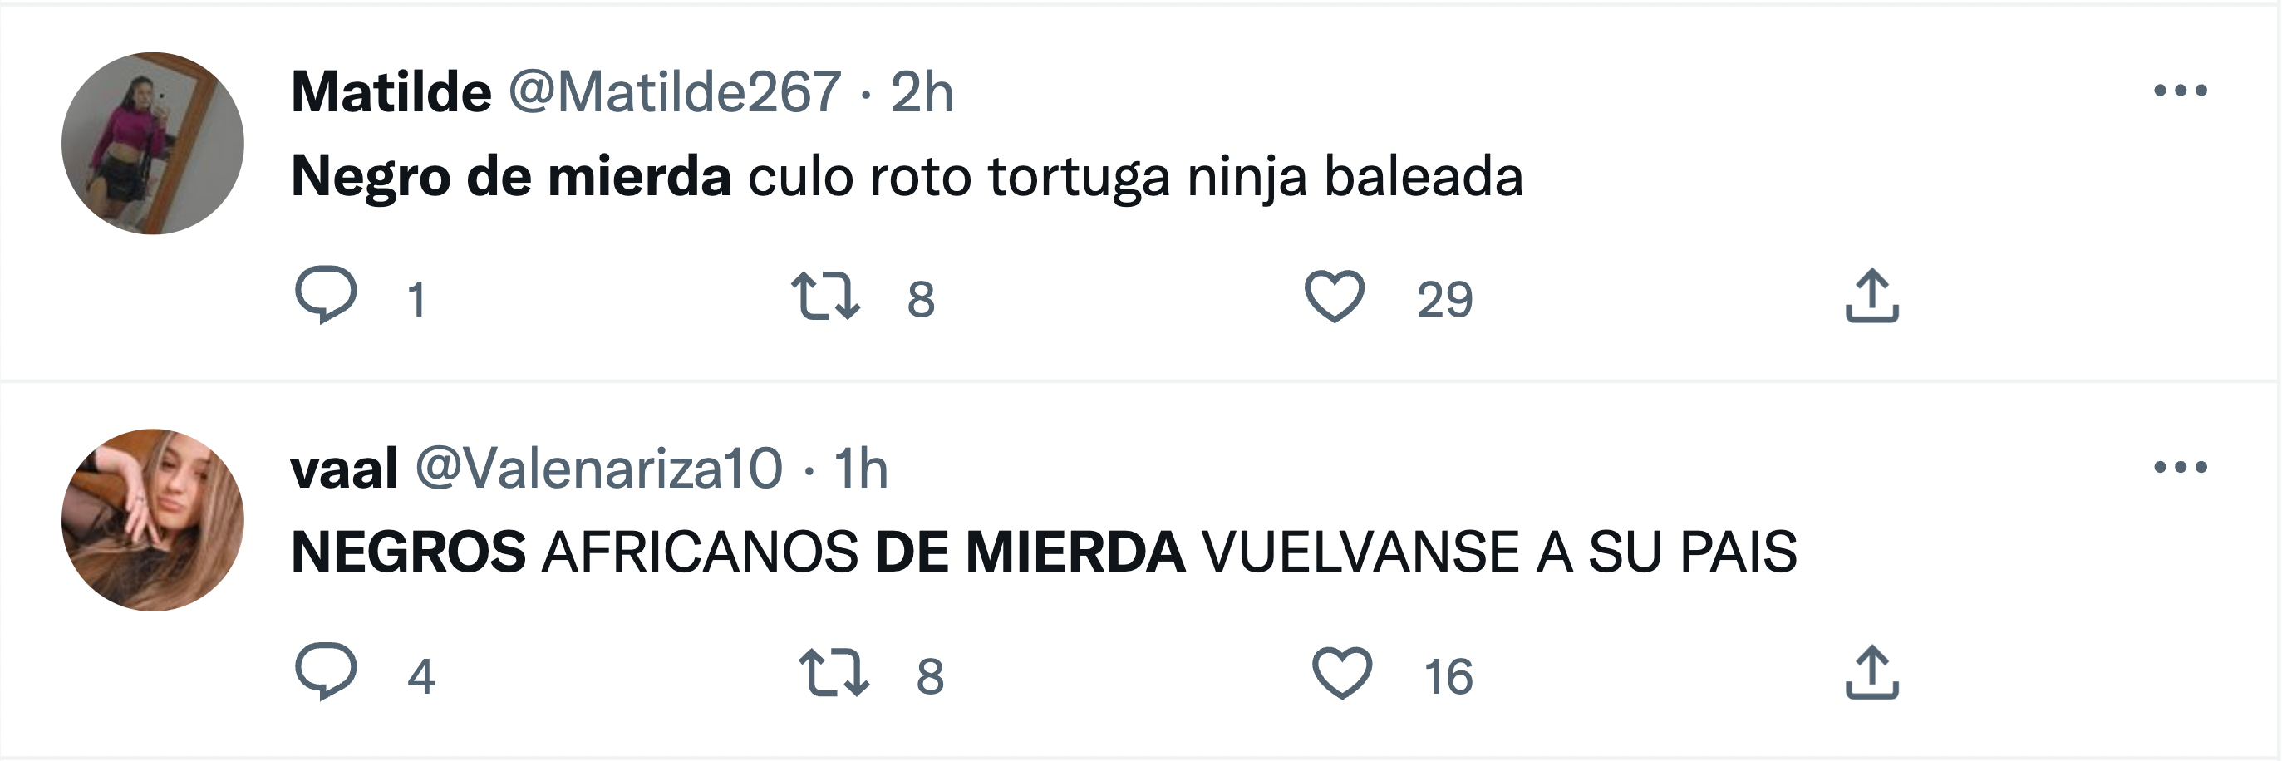Like vaal's tweet with the heart icon
Viewport: 2282px width, 761px height.
coord(1342,672)
